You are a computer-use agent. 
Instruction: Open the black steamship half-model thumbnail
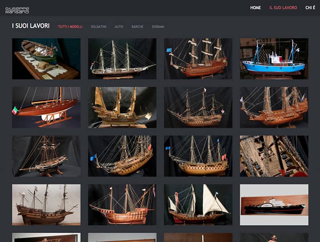(274, 205)
